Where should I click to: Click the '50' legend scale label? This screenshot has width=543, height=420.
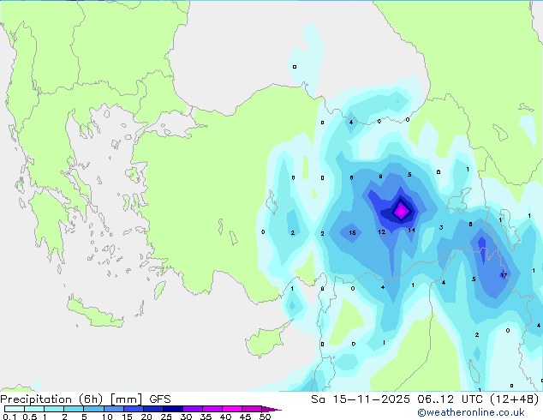point(265,417)
